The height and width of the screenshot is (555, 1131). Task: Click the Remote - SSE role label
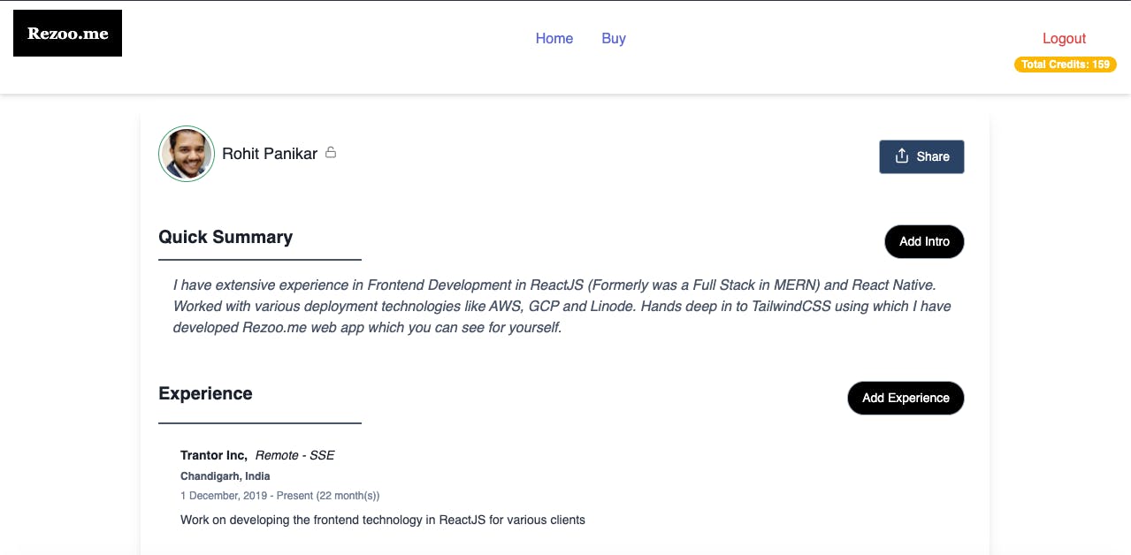click(x=295, y=455)
